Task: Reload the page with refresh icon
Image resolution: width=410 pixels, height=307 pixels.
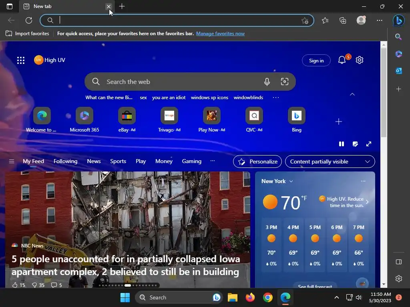Action: click(29, 20)
